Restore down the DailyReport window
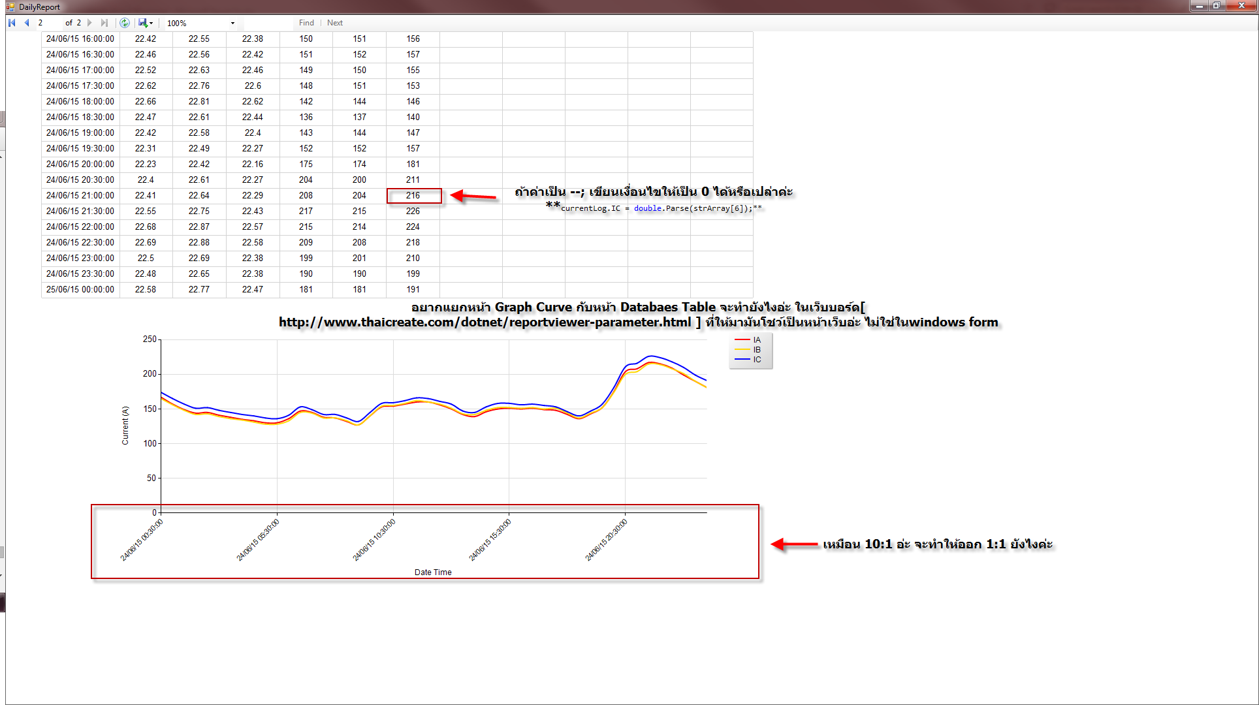The width and height of the screenshot is (1259, 705). click(1217, 6)
